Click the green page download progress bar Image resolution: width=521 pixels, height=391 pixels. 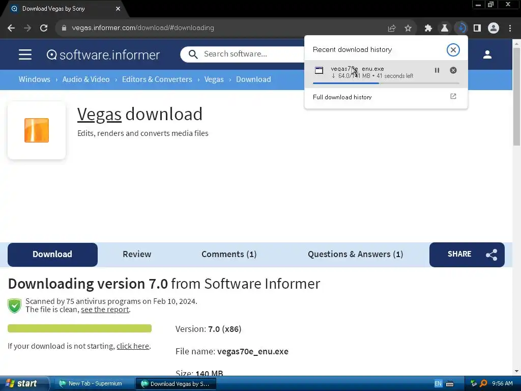(79, 328)
